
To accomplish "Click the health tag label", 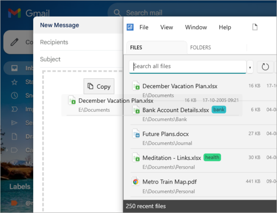I will (x=212, y=158).
